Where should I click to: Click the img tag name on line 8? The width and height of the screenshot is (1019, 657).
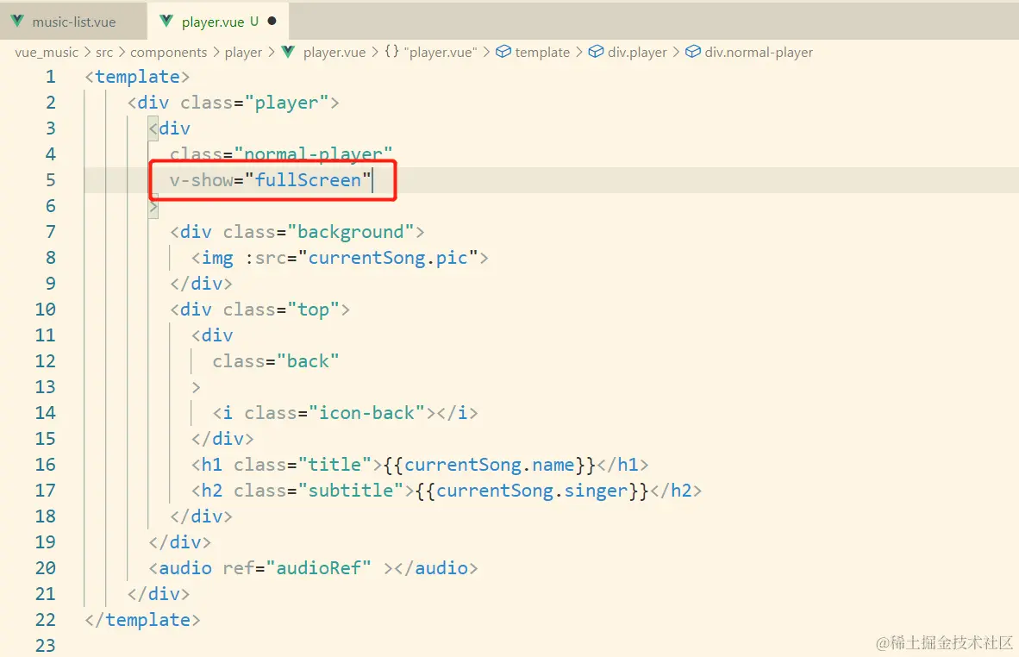(x=217, y=258)
